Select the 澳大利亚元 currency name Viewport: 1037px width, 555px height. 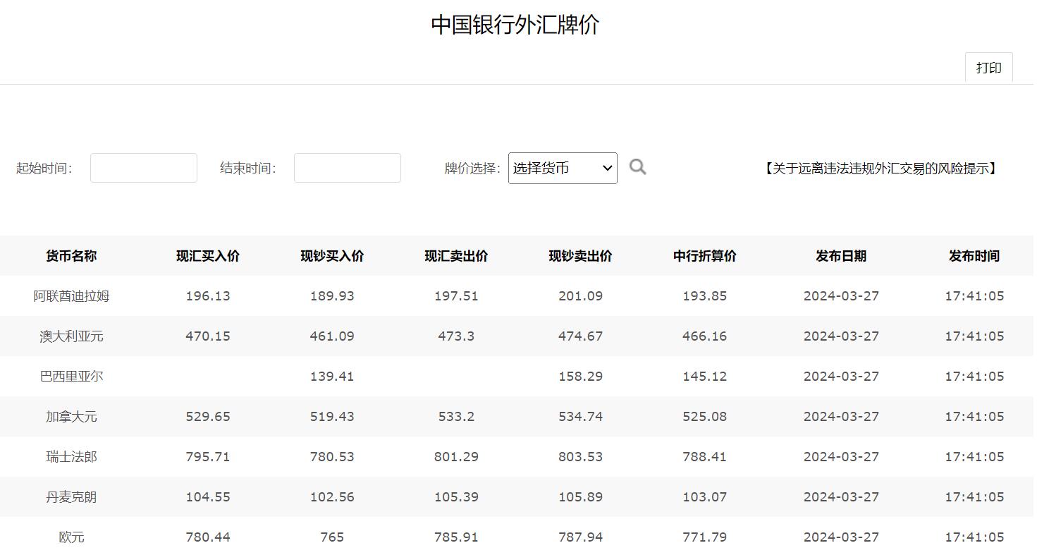tap(71, 336)
